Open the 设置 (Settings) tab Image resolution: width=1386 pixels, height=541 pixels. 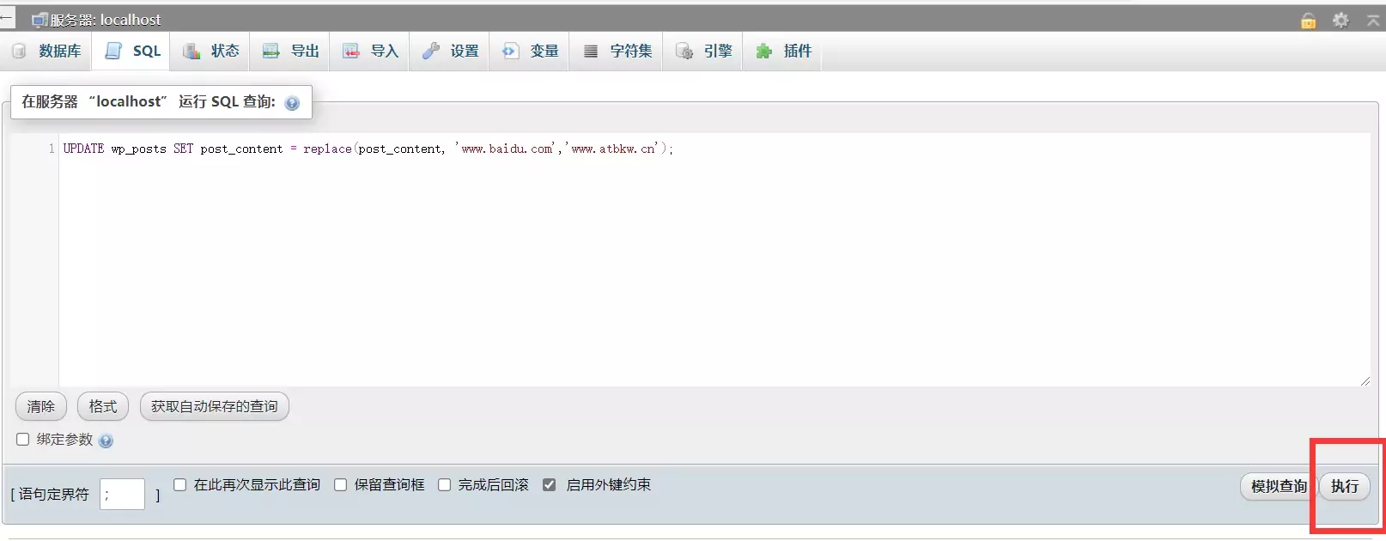coord(451,52)
